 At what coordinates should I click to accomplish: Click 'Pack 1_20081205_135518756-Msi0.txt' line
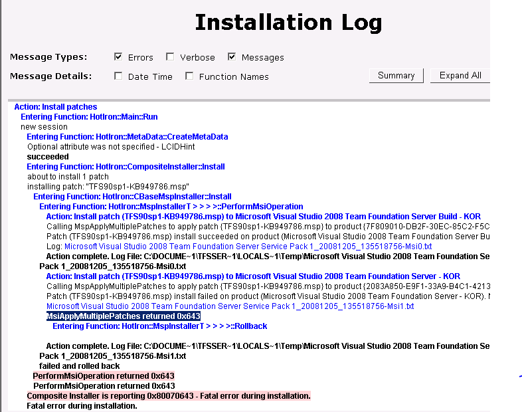click(112, 266)
